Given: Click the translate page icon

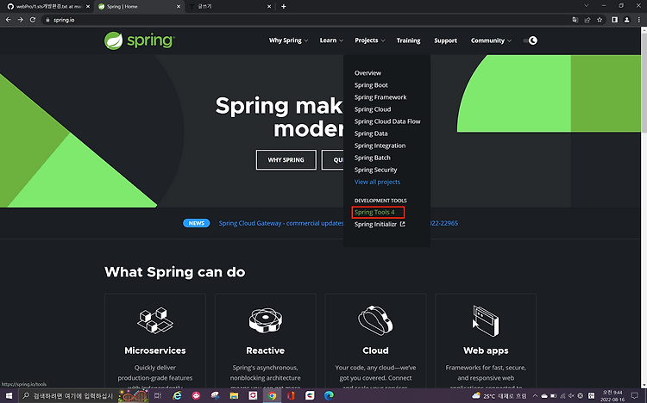Looking at the screenshot, I should [575, 20].
